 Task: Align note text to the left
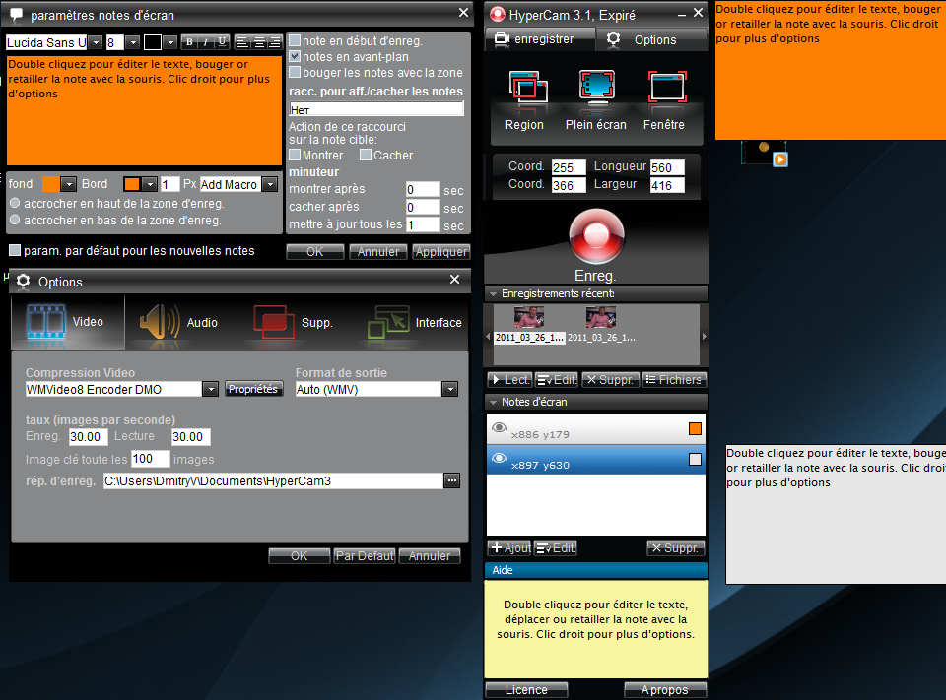click(x=242, y=42)
